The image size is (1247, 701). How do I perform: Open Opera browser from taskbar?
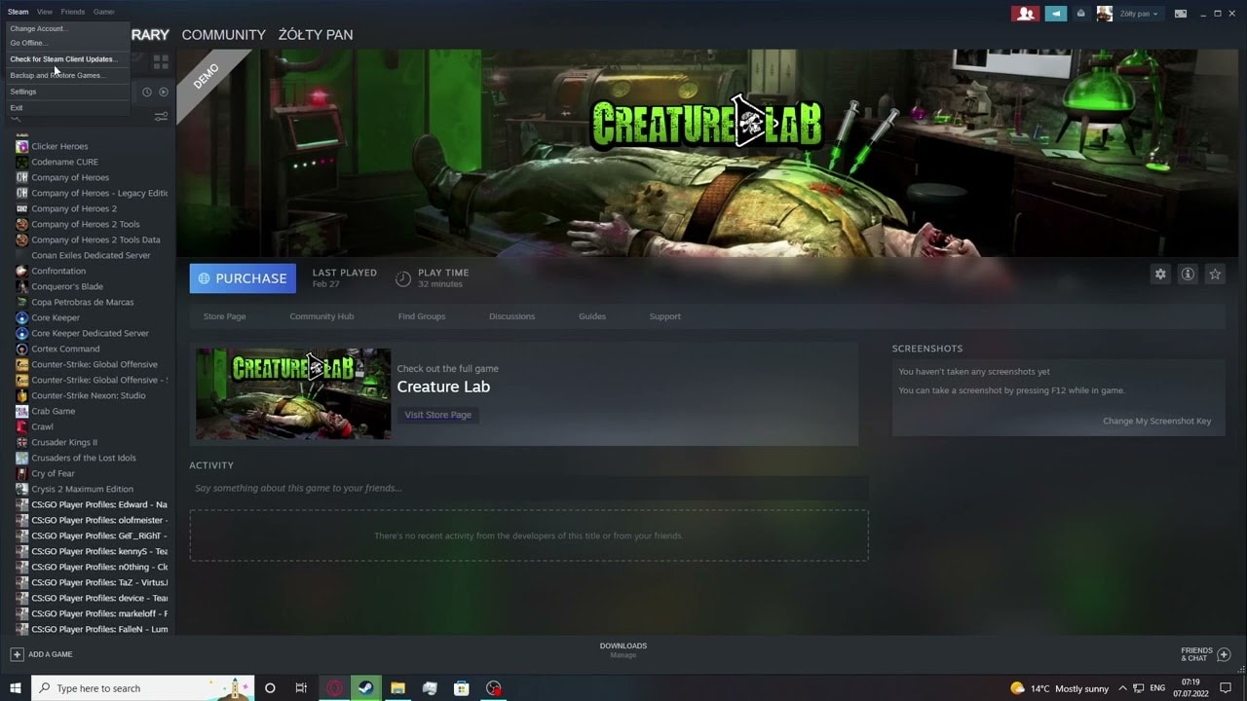334,688
